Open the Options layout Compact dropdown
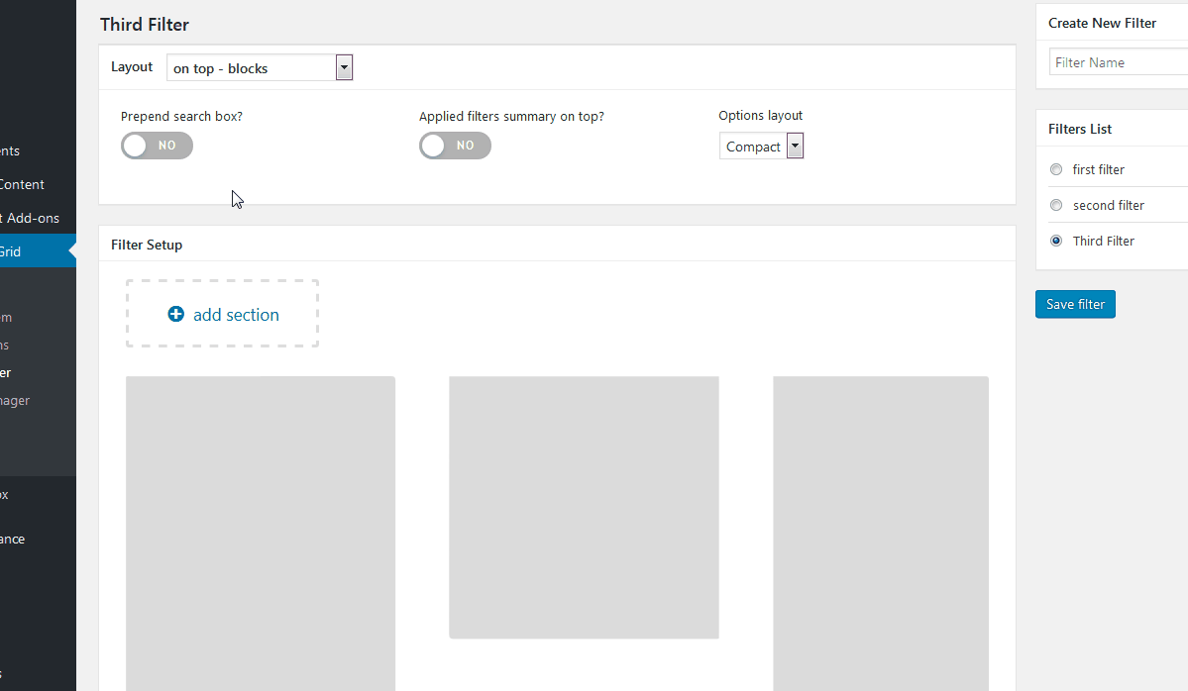The height and width of the screenshot is (691, 1188). tap(761, 147)
